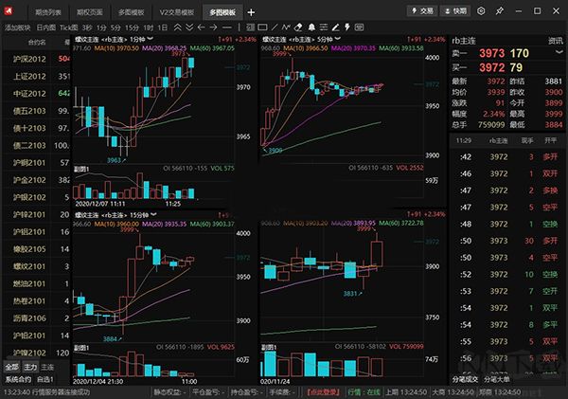Image resolution: width=568 pixels, height=399 pixels.
Task: Select the 15分 period option
Action: click(132, 27)
